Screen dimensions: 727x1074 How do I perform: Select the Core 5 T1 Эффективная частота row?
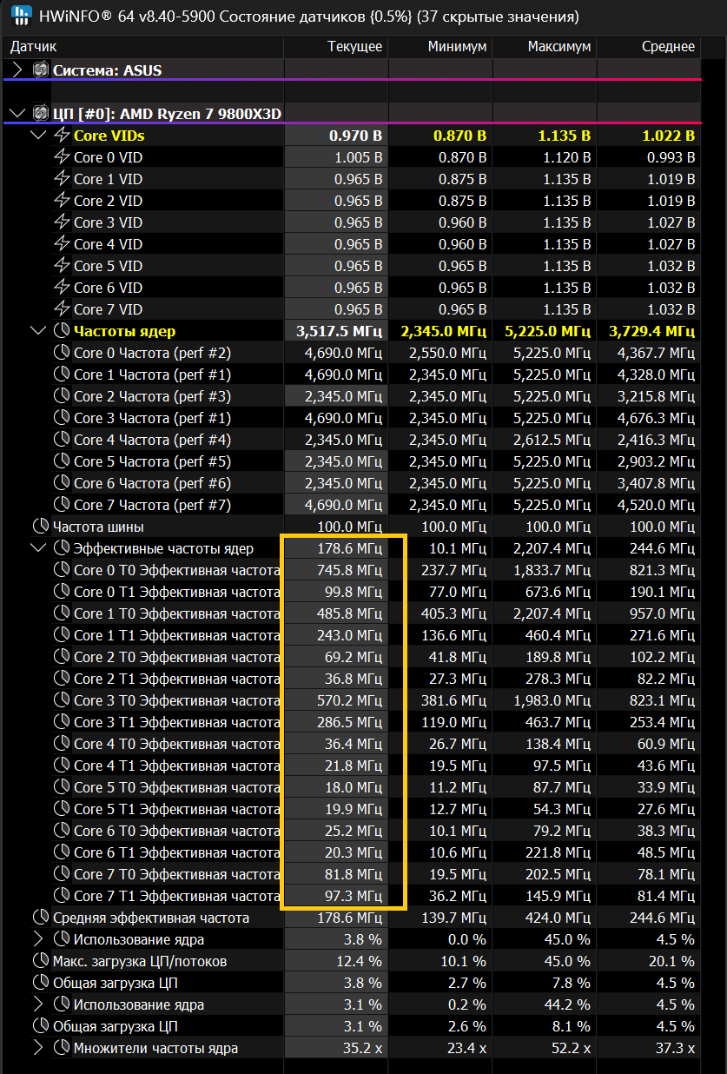point(353,808)
